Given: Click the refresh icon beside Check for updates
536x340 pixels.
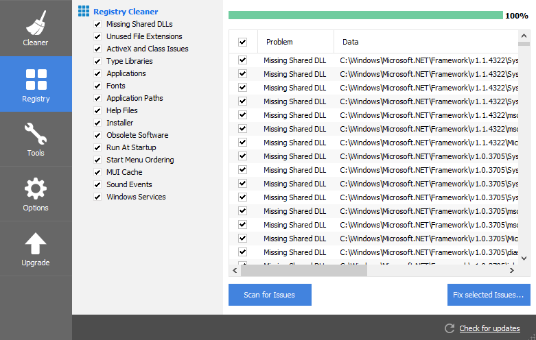Looking at the screenshot, I should click(x=450, y=328).
